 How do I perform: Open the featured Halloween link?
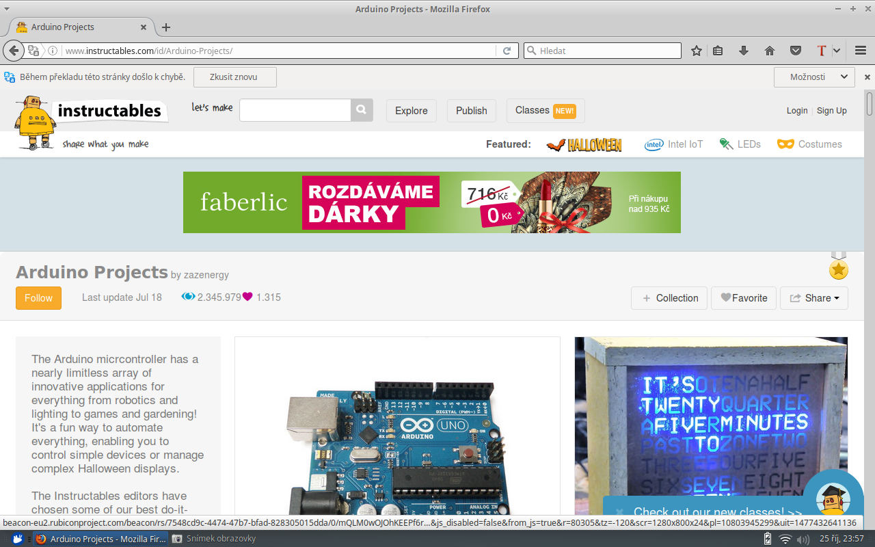[584, 144]
